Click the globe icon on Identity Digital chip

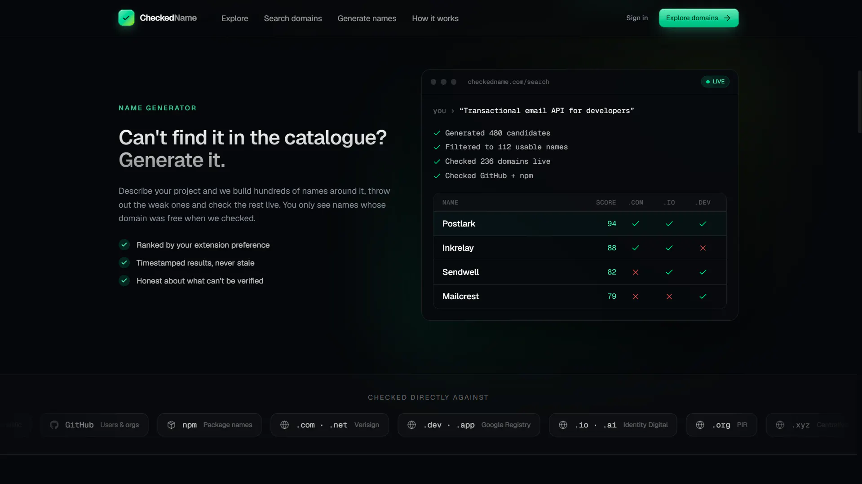563,424
